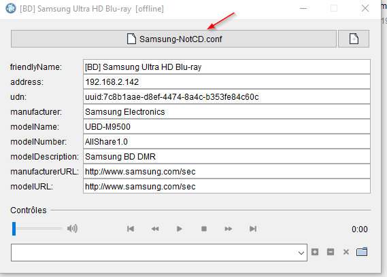Click the modelURL field value
The height and width of the screenshot is (277, 387).
pyautogui.click(x=226, y=187)
